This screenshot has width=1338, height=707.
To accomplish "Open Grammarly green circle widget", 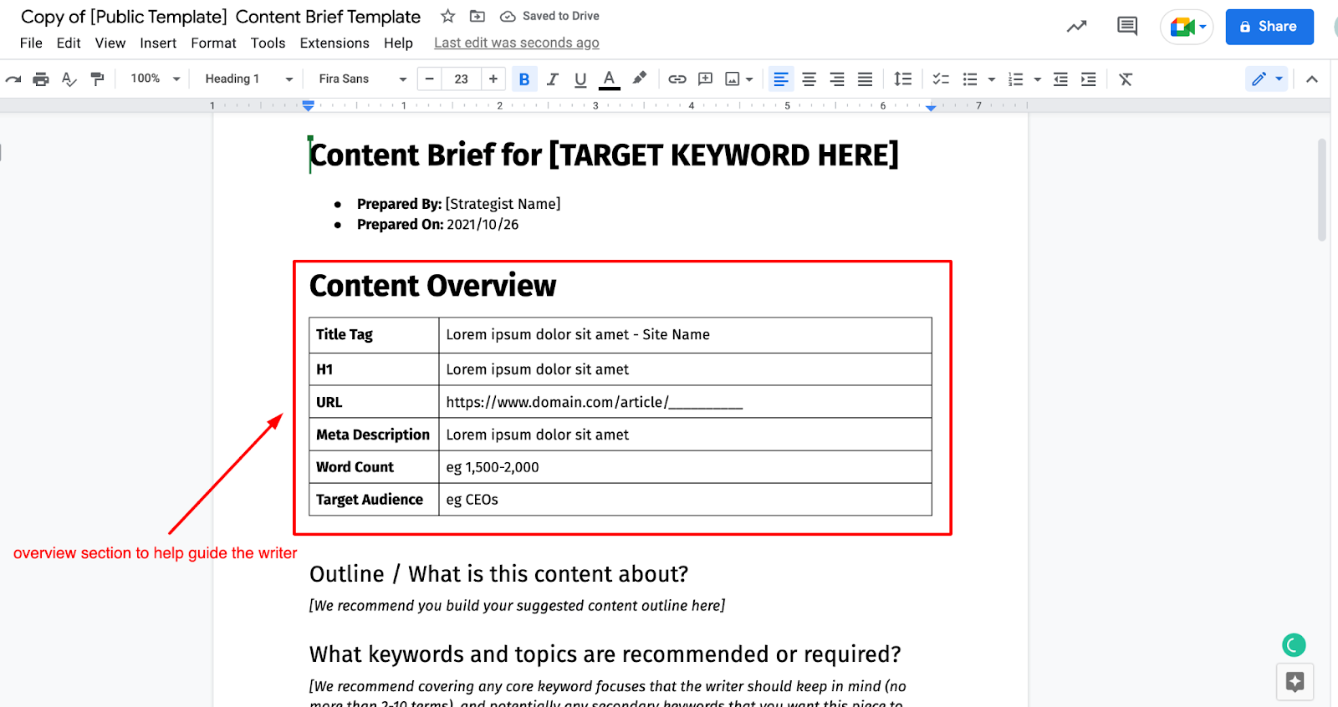I will 1294,645.
